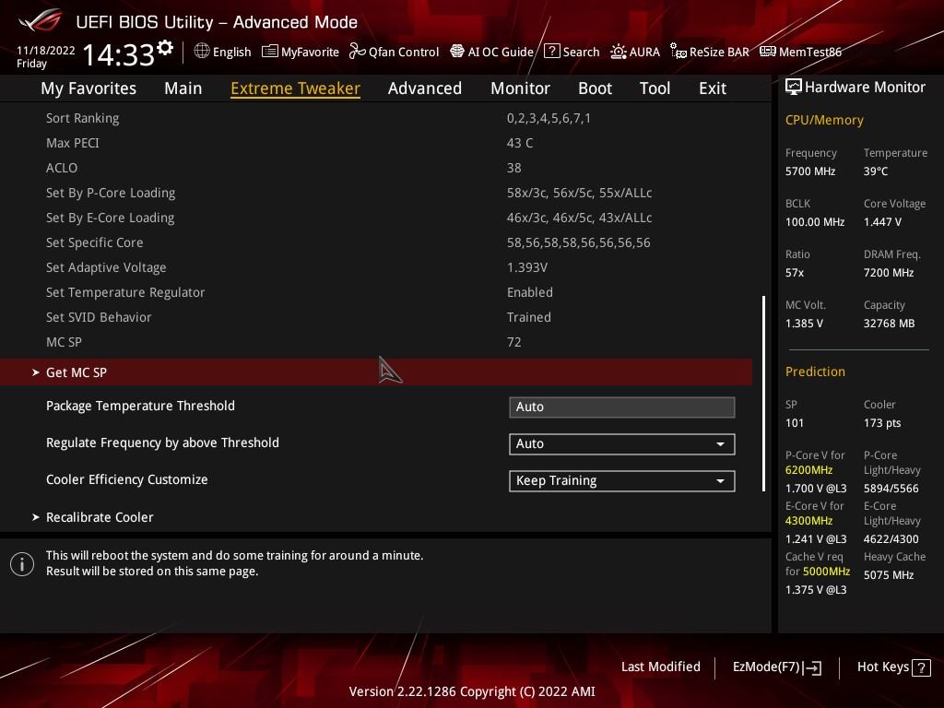Open Qfan Control fan icon
The width and height of the screenshot is (944, 708).
point(357,52)
